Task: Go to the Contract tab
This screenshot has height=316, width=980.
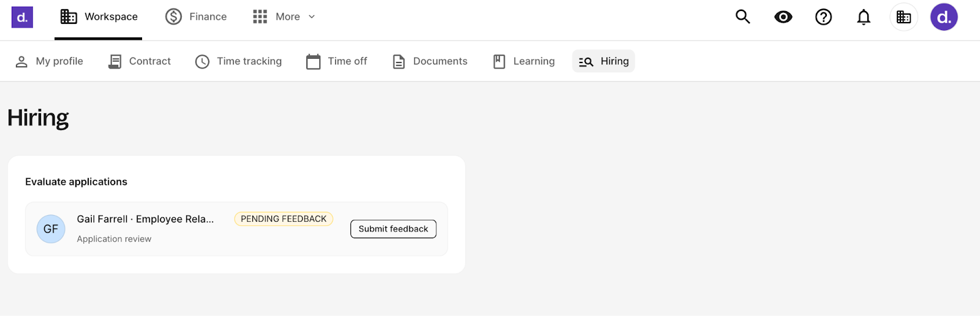Action: tap(140, 61)
